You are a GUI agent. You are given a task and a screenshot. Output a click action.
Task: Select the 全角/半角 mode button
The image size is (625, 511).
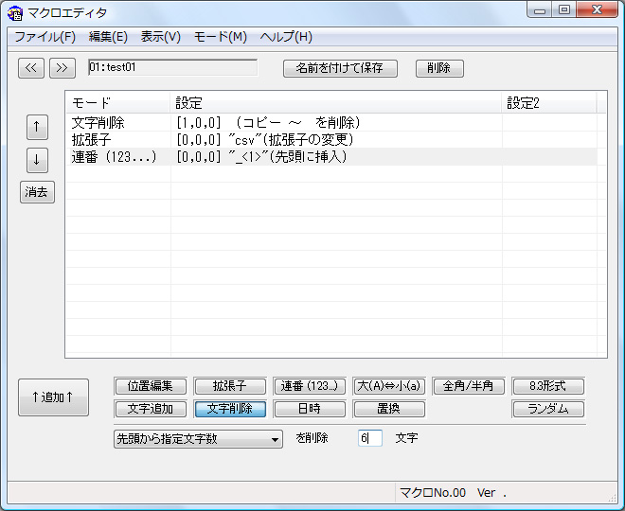click(x=469, y=386)
